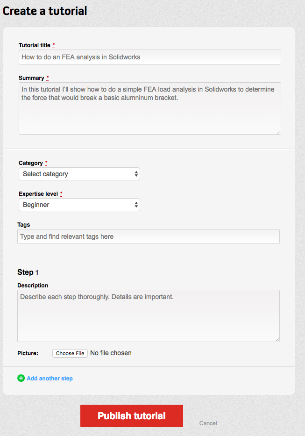Viewport: 305px width, 436px height.
Task: Open the Select category dropdown
Action: tap(79, 174)
